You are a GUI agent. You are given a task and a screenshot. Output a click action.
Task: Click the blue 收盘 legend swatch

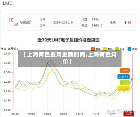point(129,49)
